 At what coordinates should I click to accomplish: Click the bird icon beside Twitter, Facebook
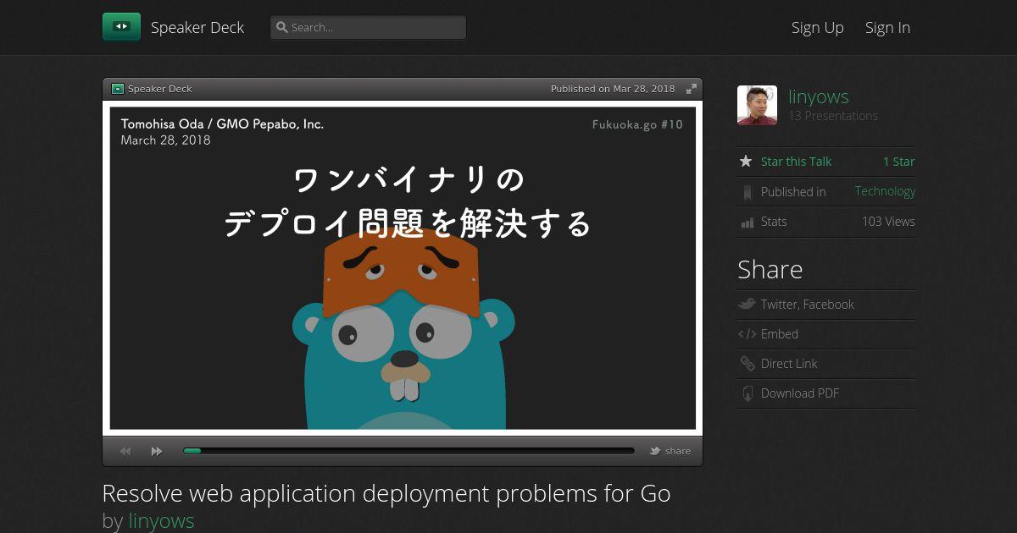click(747, 304)
